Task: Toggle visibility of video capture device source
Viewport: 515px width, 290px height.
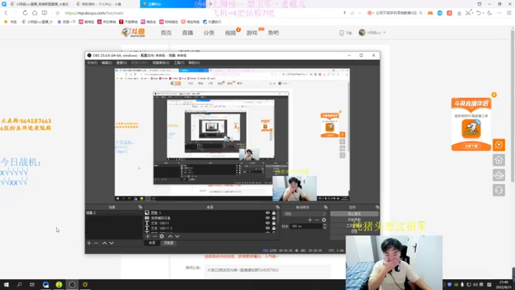Action: [x=267, y=218]
